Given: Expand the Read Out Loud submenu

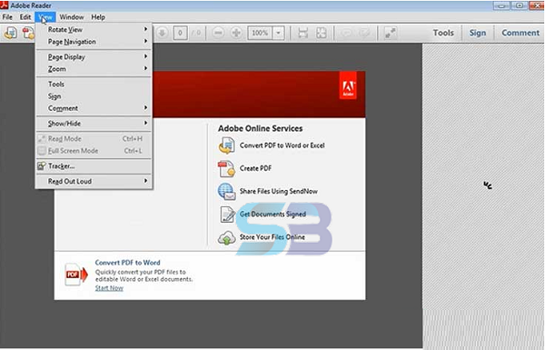Looking at the screenshot, I should coord(94,181).
